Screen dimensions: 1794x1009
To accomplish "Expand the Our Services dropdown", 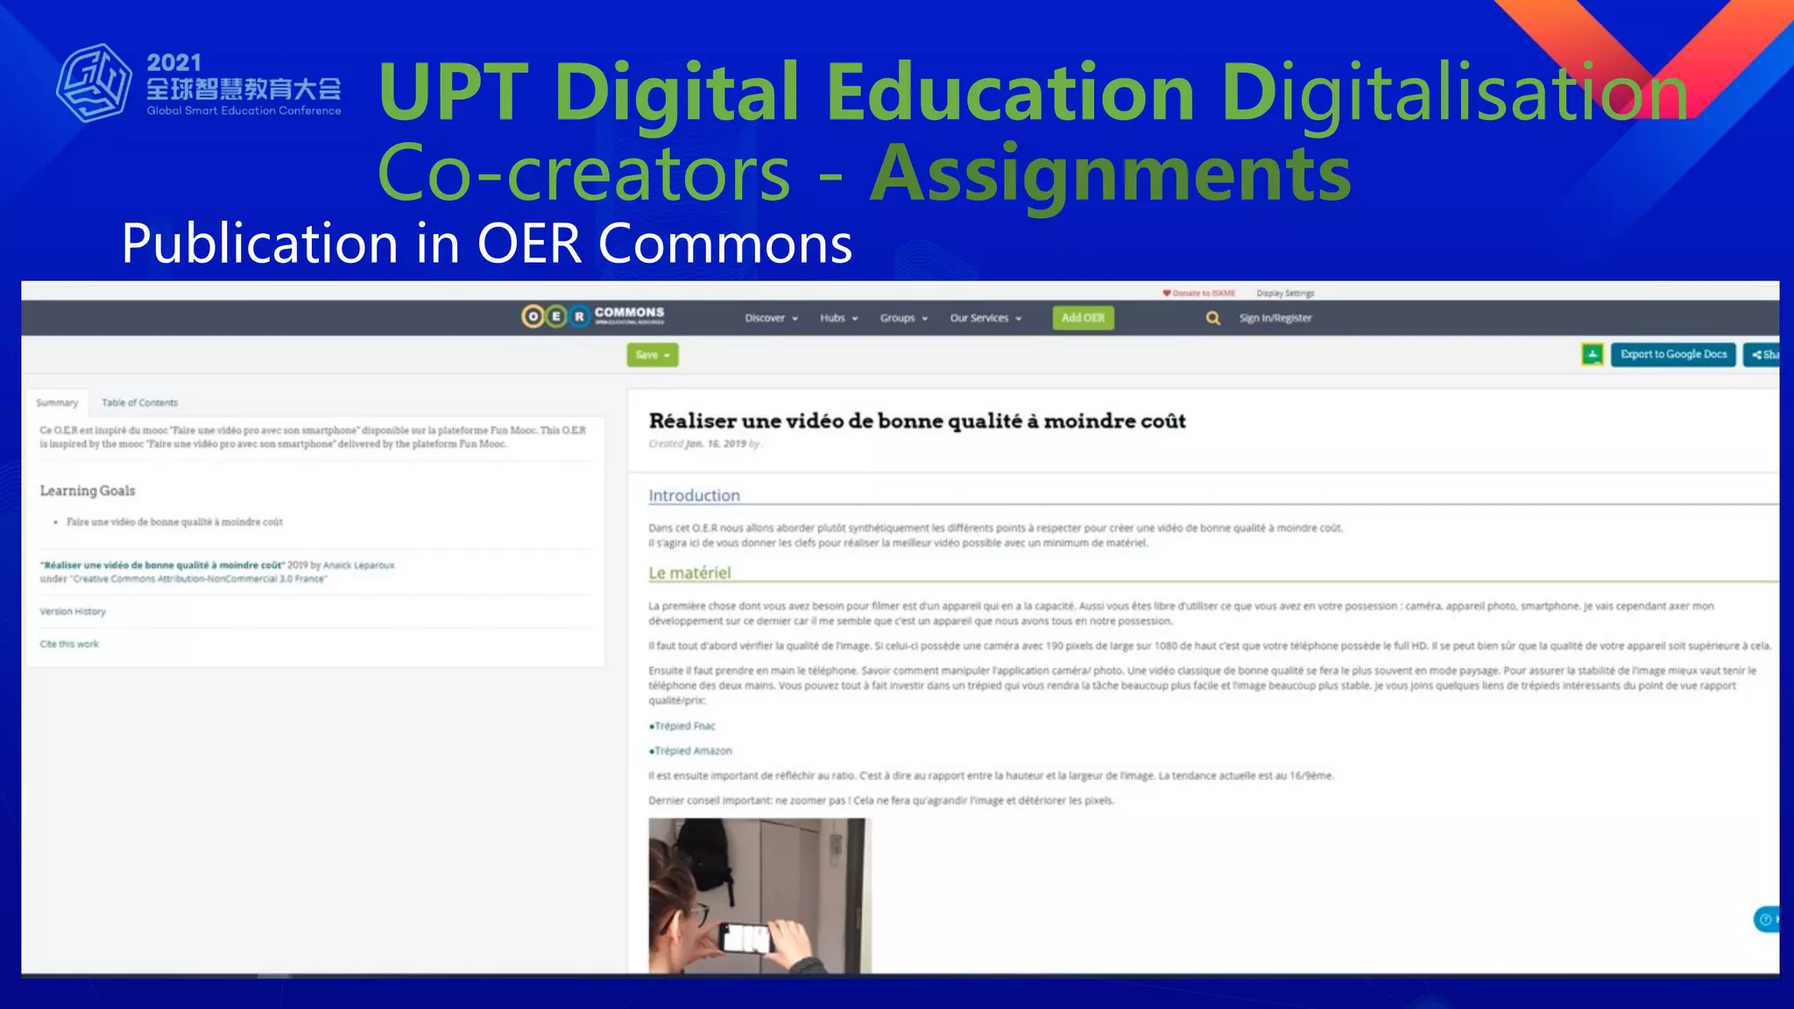I will coord(985,318).
